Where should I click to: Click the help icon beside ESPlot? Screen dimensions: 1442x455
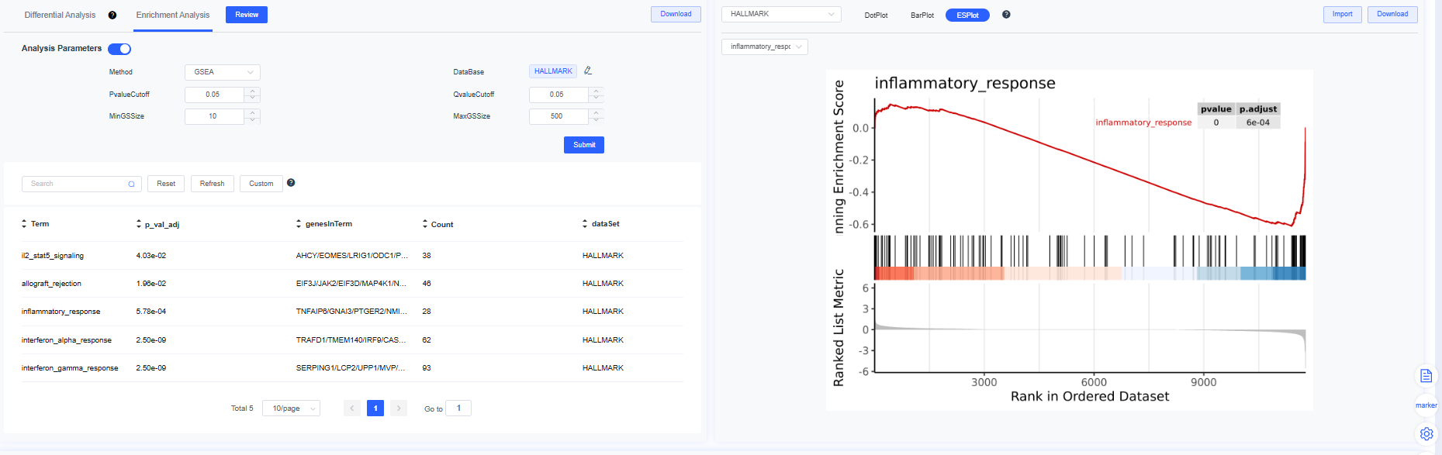pyautogui.click(x=1006, y=15)
